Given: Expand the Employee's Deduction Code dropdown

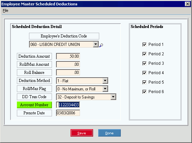Looking at the screenshot, I should click(x=96, y=44).
